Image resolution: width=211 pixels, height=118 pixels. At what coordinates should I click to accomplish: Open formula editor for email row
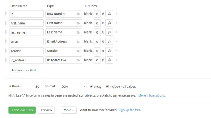click(109, 41)
